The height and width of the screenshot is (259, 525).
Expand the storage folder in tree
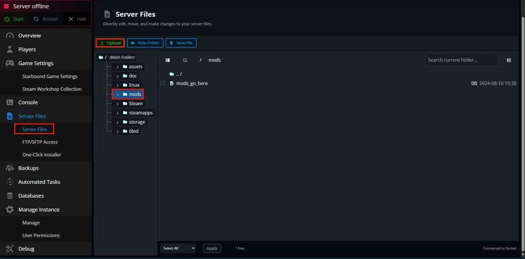pos(118,122)
